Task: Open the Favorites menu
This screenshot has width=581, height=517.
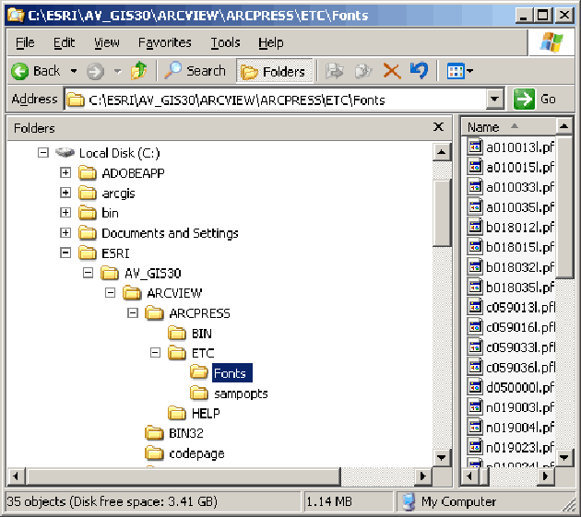Action: tap(164, 42)
